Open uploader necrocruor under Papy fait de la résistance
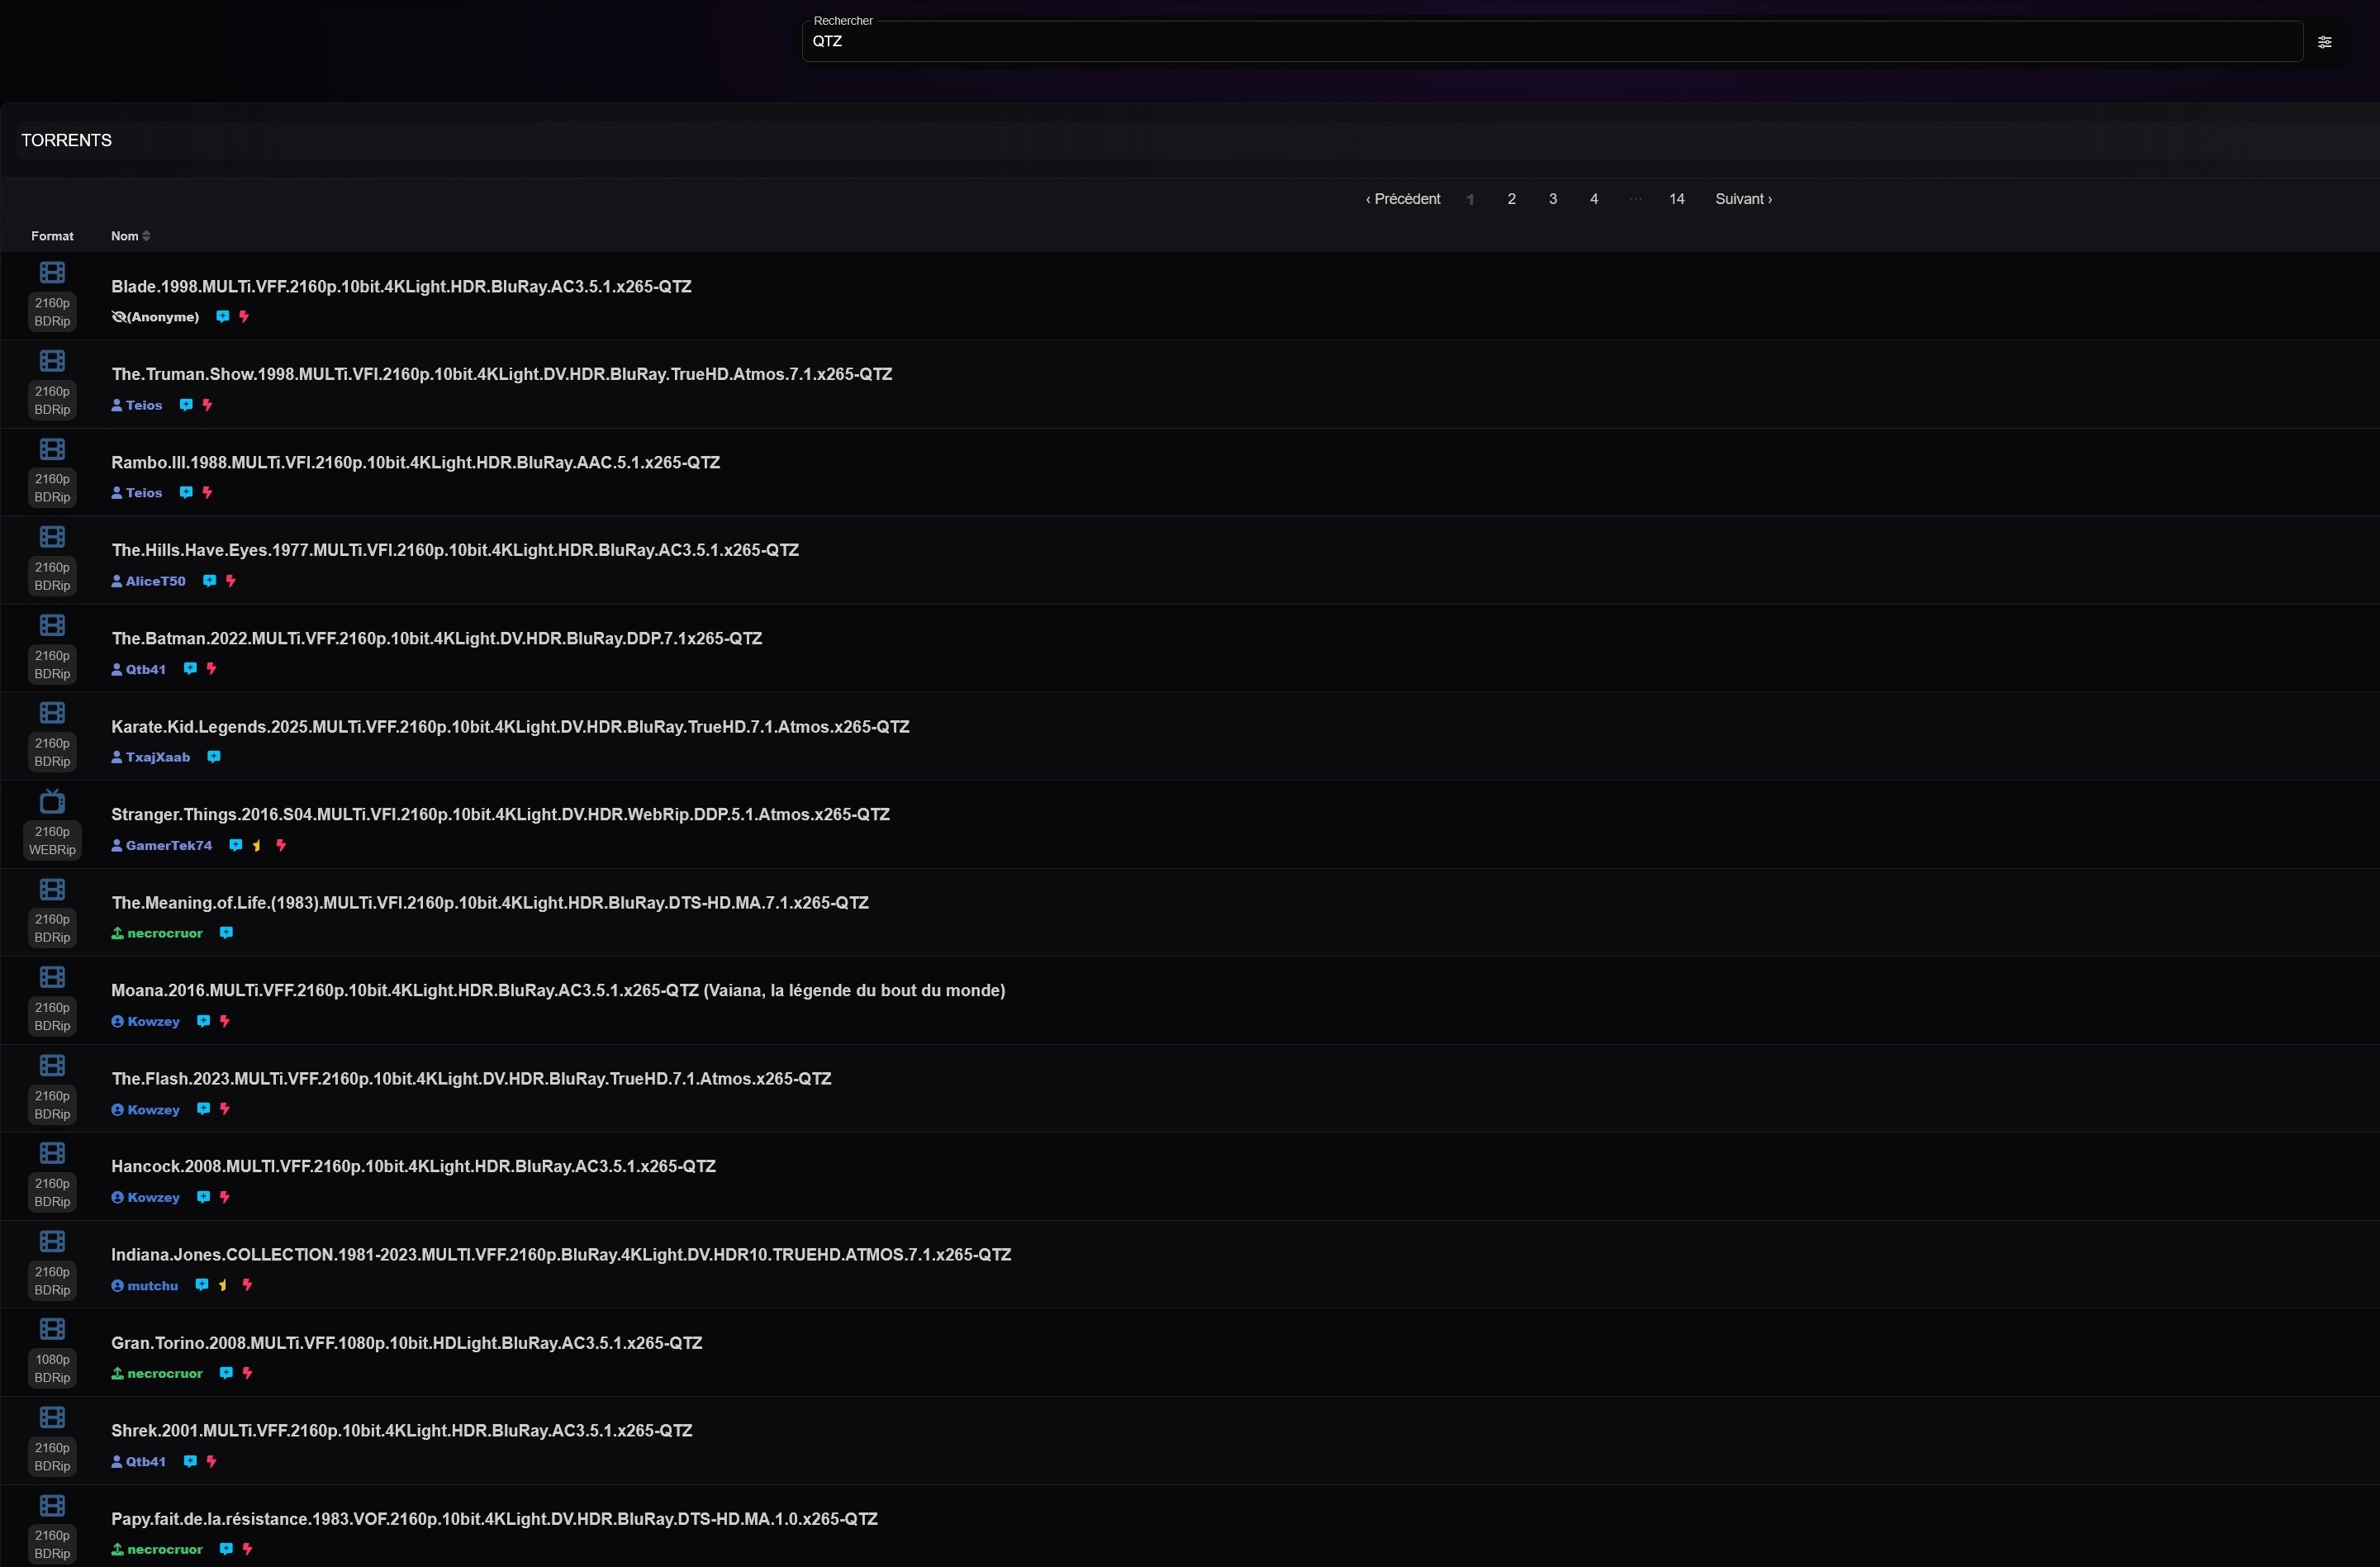This screenshot has width=2380, height=1567. [x=164, y=1549]
